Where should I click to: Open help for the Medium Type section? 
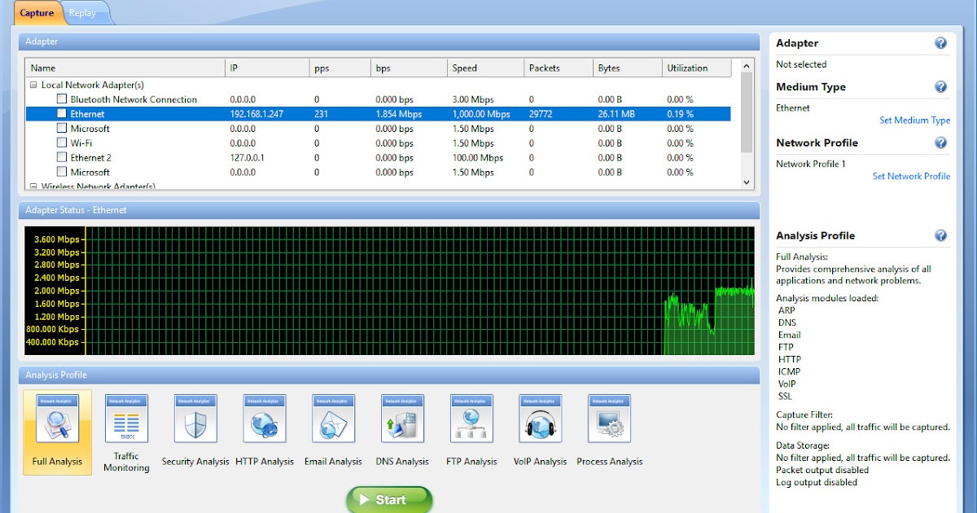coord(940,87)
